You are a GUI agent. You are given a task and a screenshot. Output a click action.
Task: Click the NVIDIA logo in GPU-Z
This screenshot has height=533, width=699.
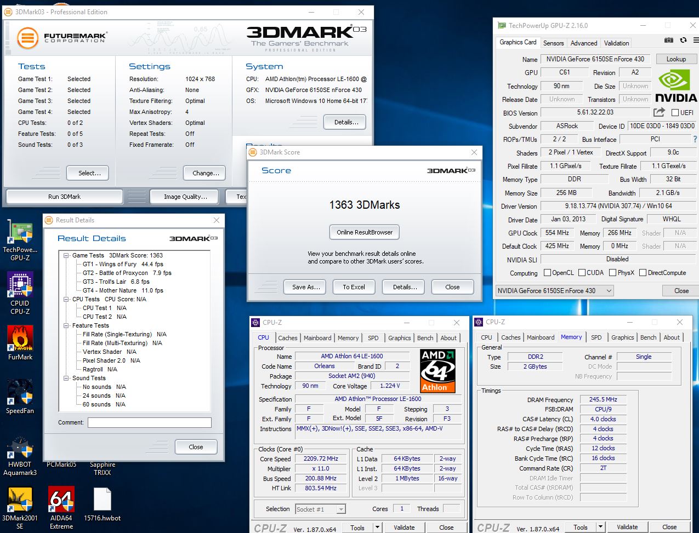(x=676, y=87)
